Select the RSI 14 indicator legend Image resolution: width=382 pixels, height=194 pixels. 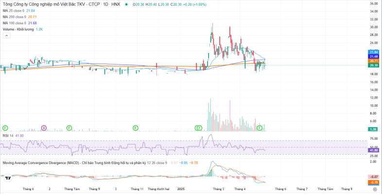8,136
